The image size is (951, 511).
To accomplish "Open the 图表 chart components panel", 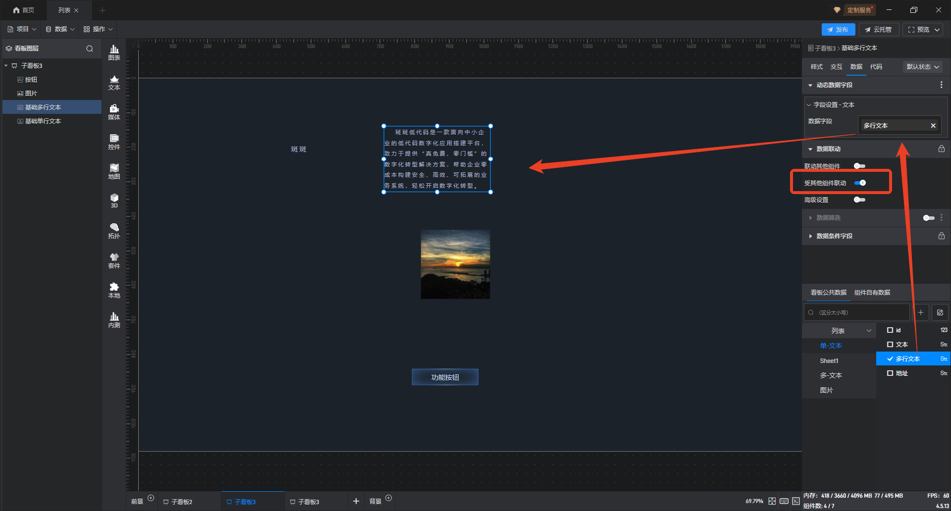I will tap(114, 52).
